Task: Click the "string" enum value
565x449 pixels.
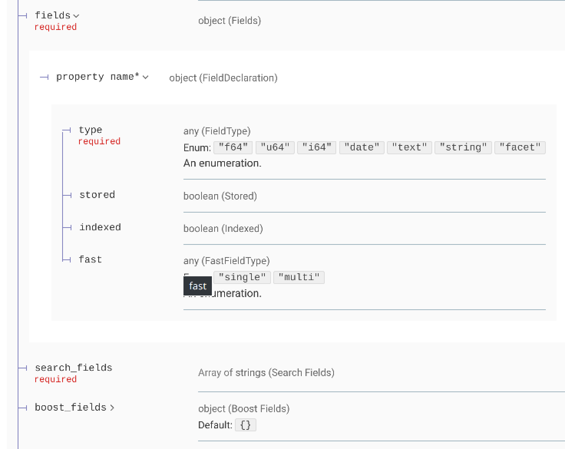Action: 463,147
